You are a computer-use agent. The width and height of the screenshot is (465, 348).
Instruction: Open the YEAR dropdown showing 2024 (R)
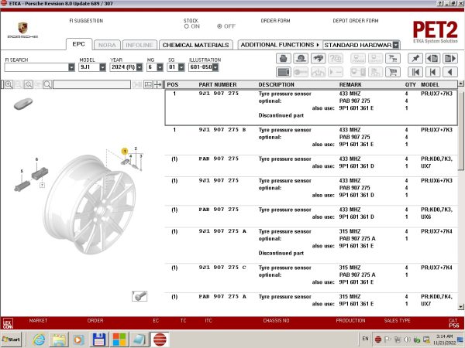tap(139, 67)
